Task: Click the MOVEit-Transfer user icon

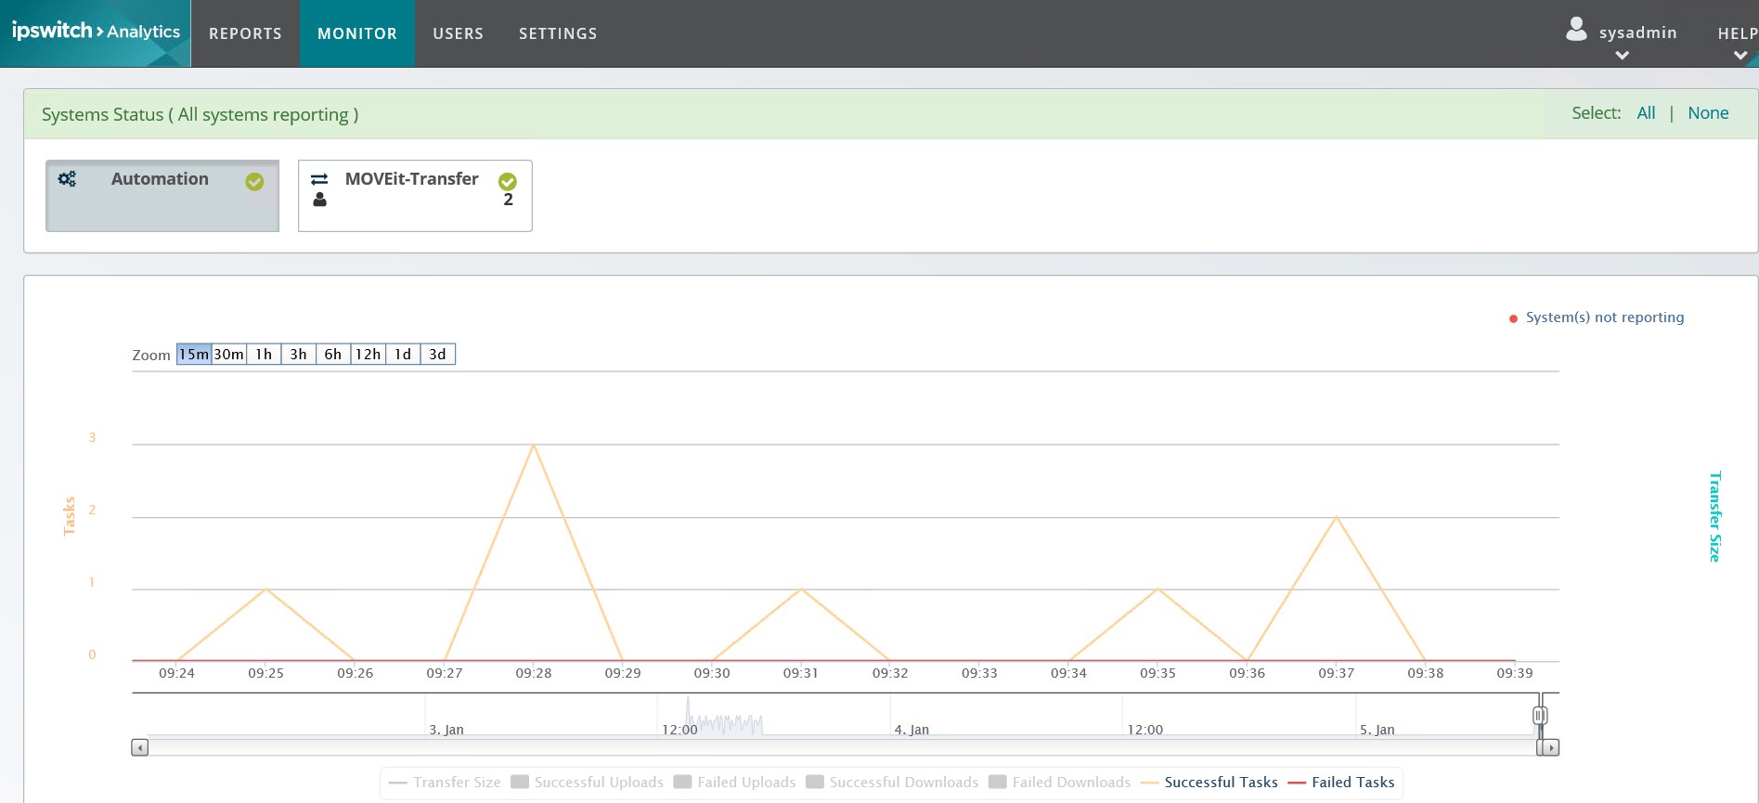Action: coord(319,200)
